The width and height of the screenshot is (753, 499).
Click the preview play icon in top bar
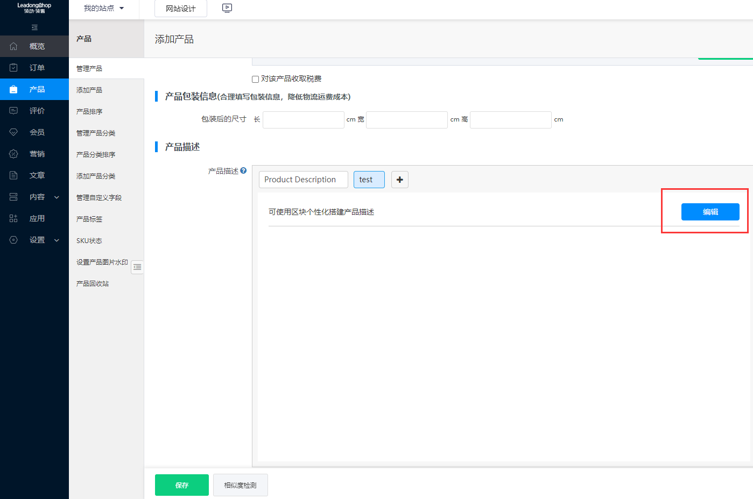[227, 8]
